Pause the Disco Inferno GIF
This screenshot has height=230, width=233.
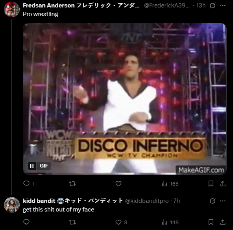(x=32, y=166)
